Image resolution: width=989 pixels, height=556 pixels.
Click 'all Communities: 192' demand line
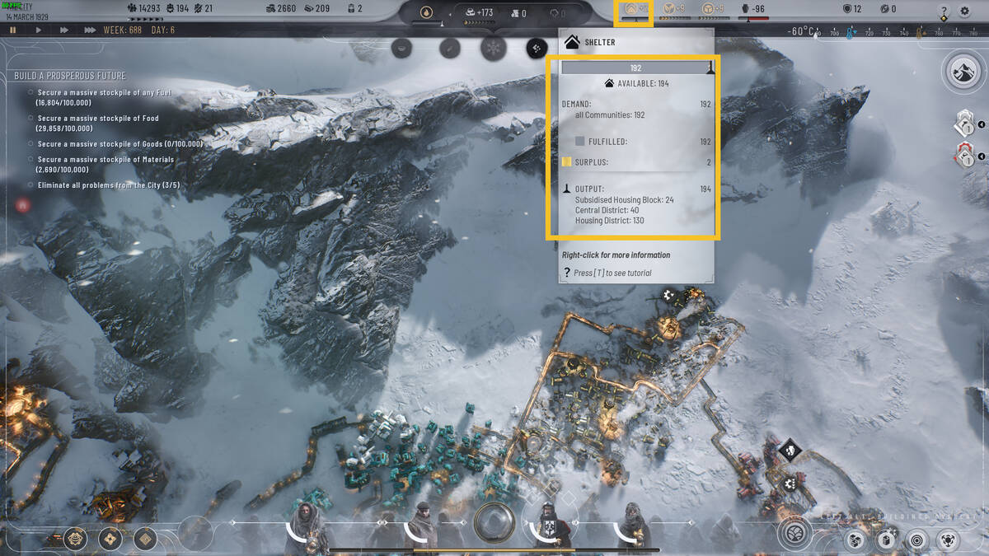point(610,115)
